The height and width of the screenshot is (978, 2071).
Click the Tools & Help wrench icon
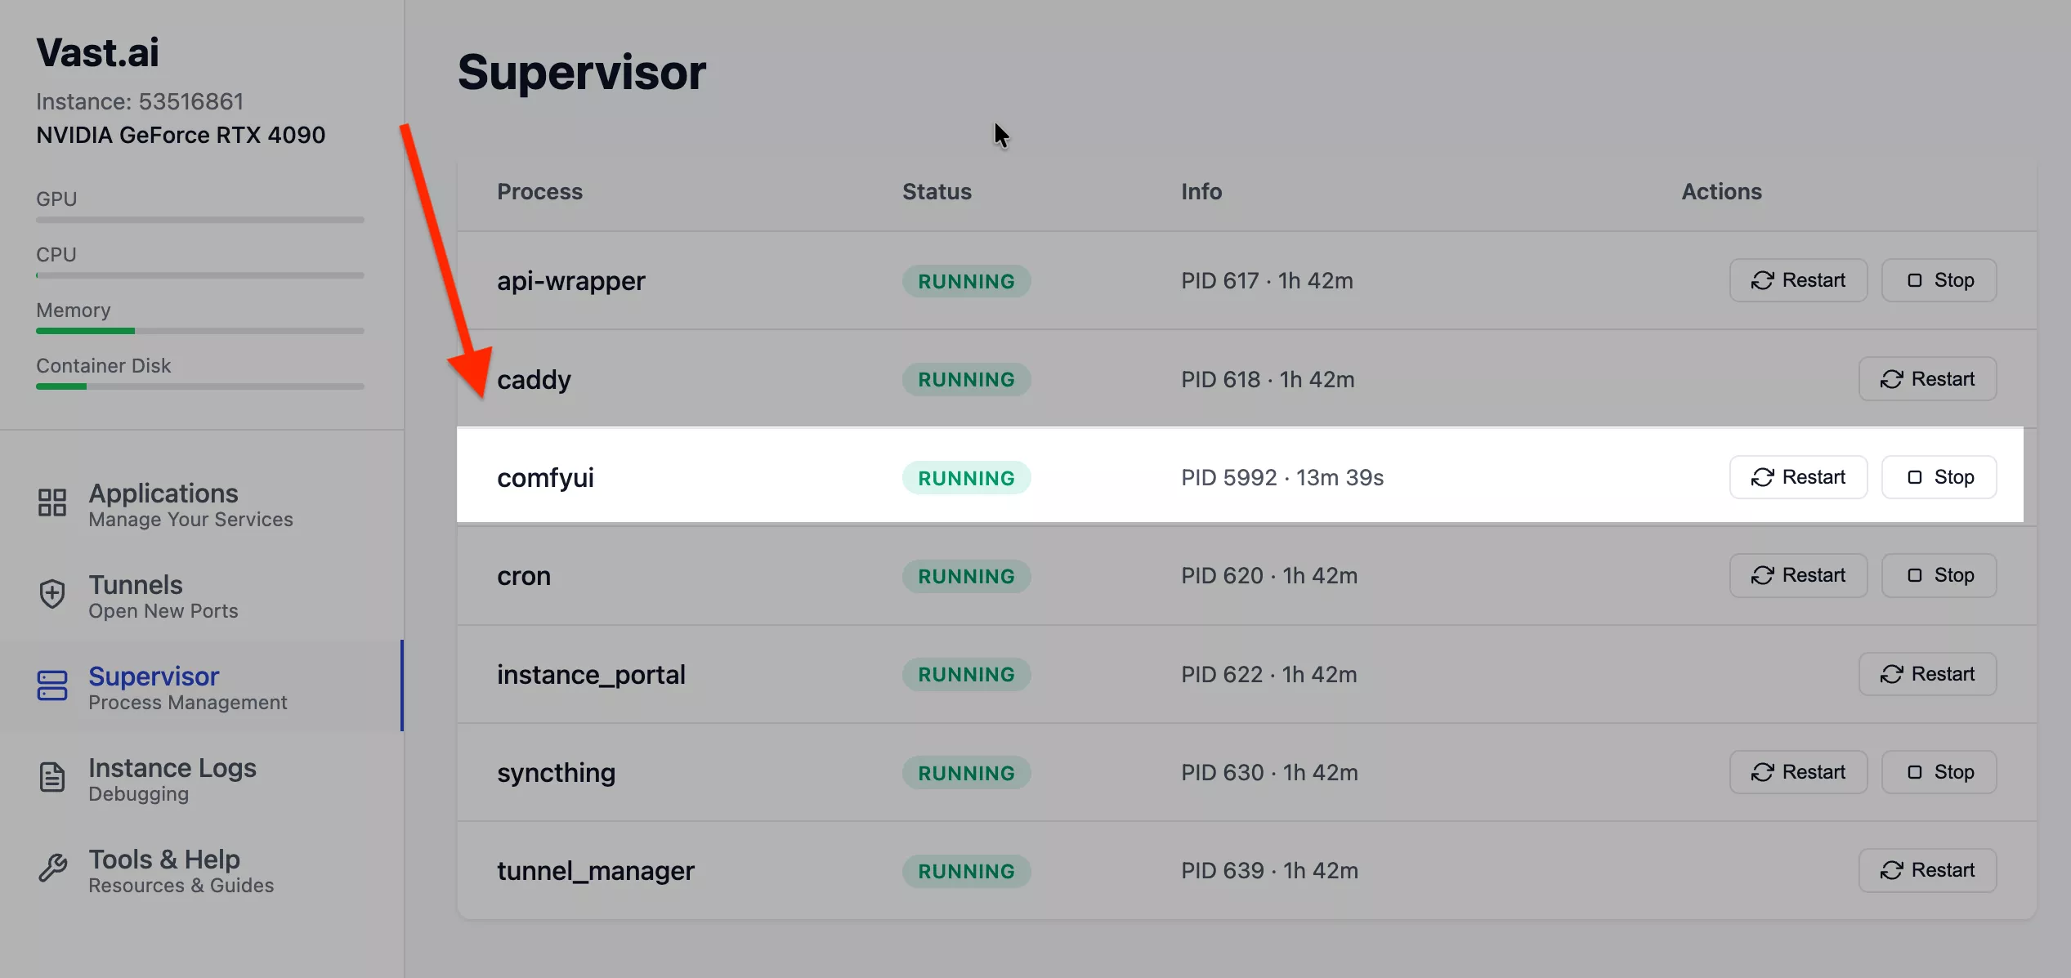tap(52, 869)
